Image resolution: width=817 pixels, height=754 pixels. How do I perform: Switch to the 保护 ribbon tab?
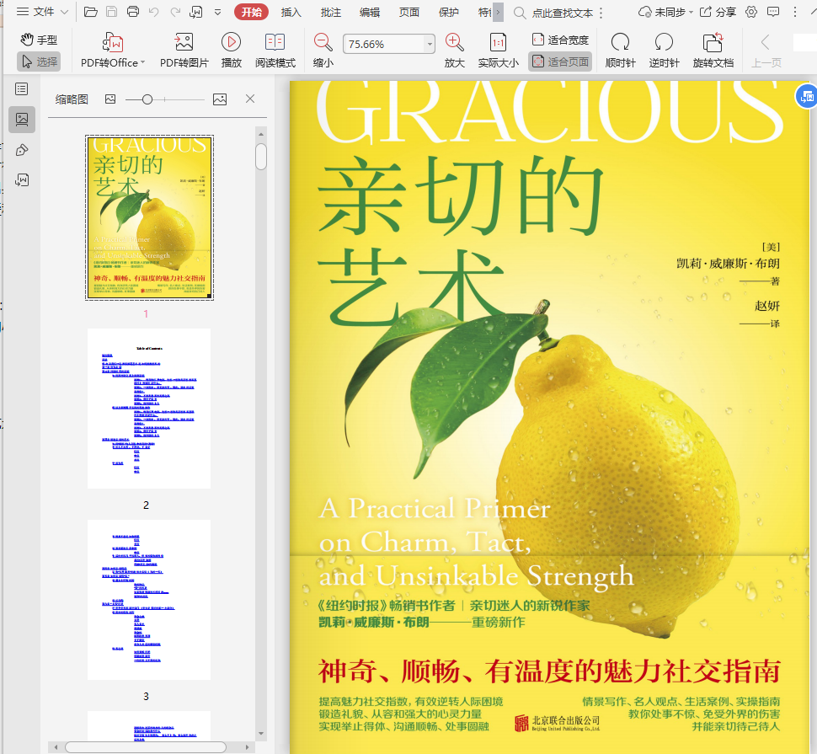click(x=448, y=12)
